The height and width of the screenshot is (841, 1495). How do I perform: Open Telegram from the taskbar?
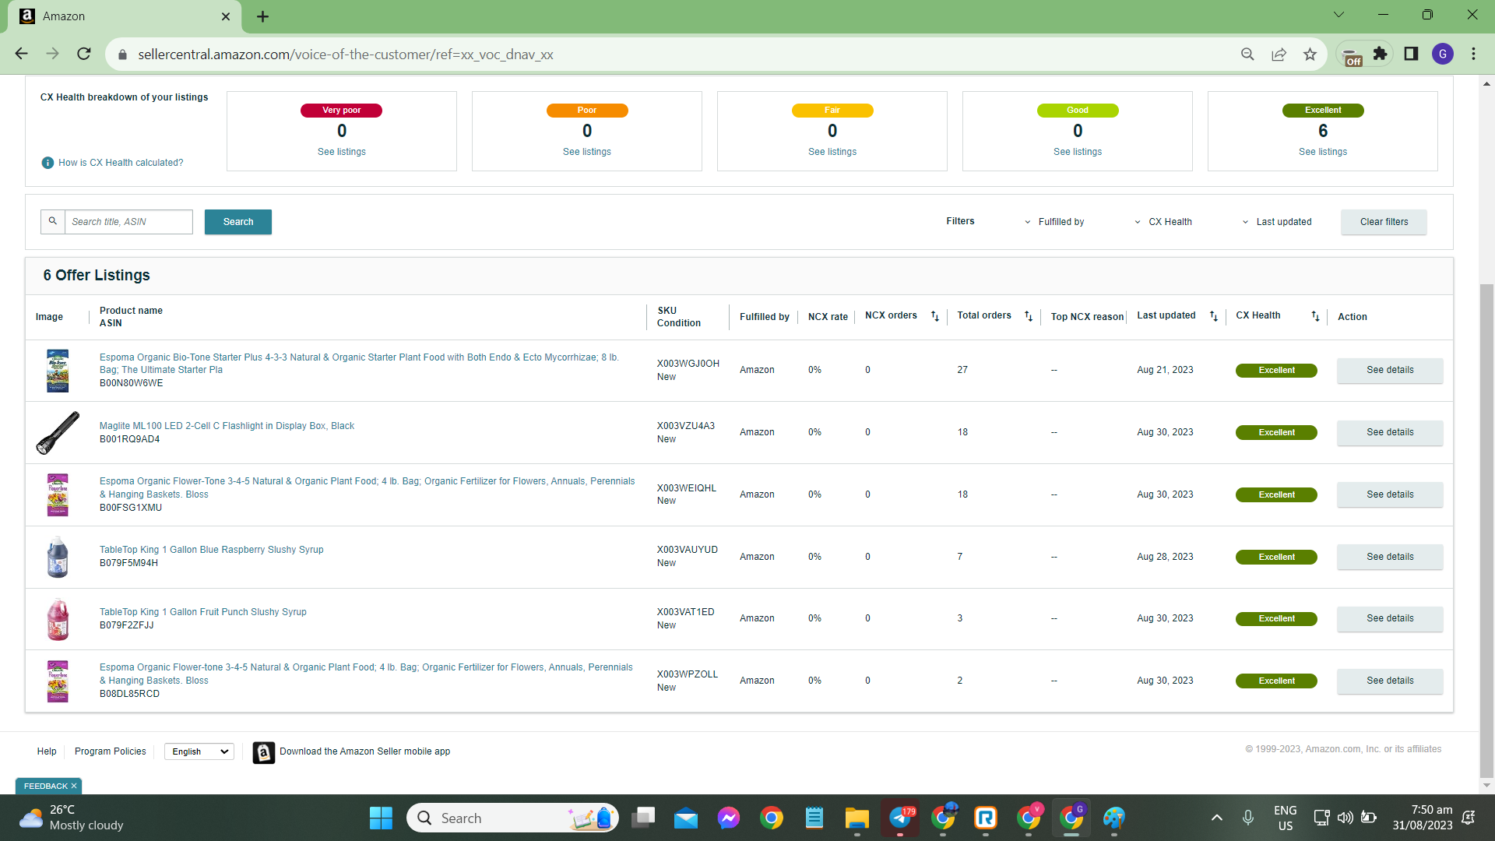900,818
